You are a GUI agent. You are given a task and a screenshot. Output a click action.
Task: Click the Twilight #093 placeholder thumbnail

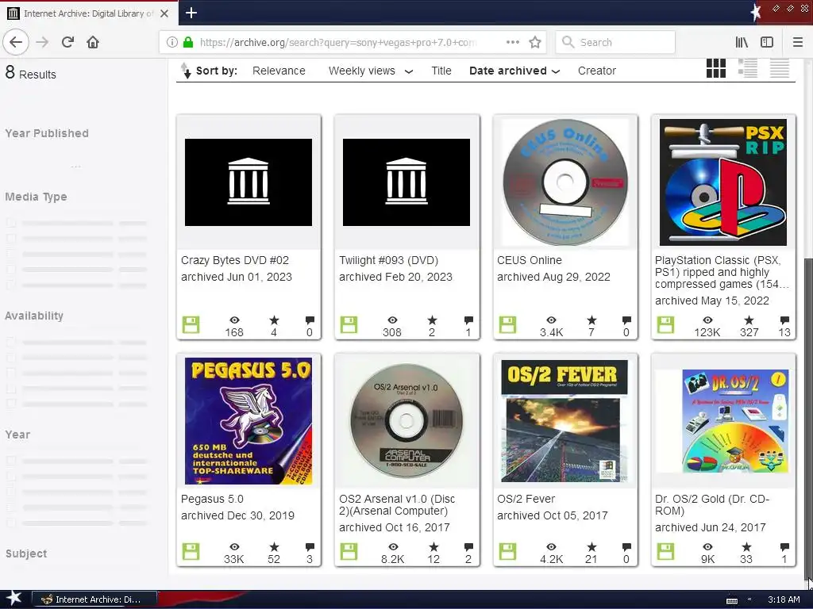tap(406, 182)
